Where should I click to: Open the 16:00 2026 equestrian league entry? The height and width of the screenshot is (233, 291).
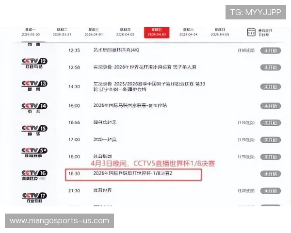(x=130, y=105)
